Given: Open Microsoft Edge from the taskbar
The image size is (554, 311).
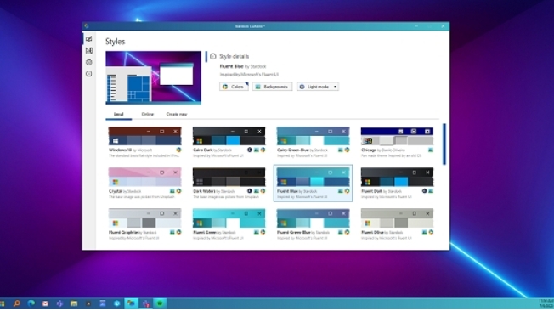Looking at the screenshot, I should tap(31, 303).
